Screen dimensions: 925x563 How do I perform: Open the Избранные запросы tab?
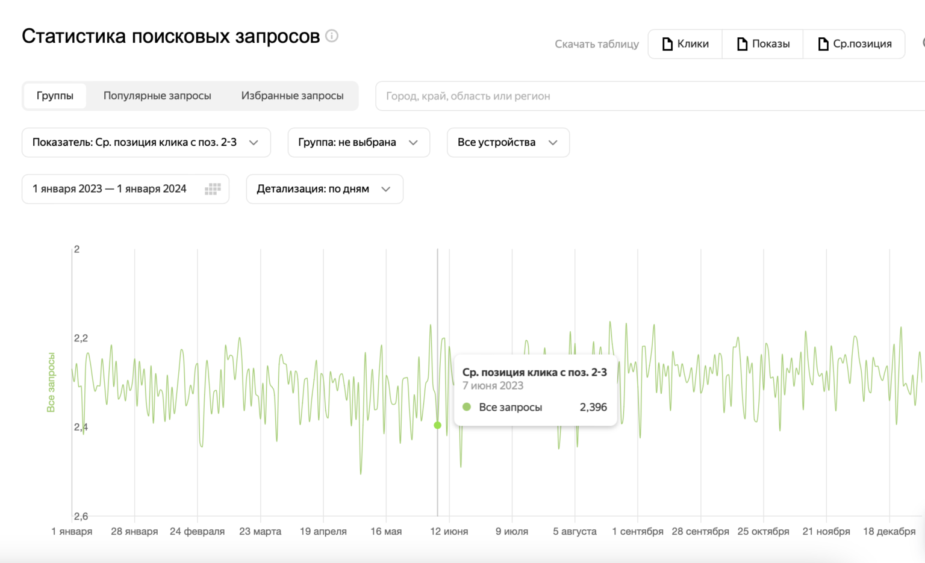(293, 96)
